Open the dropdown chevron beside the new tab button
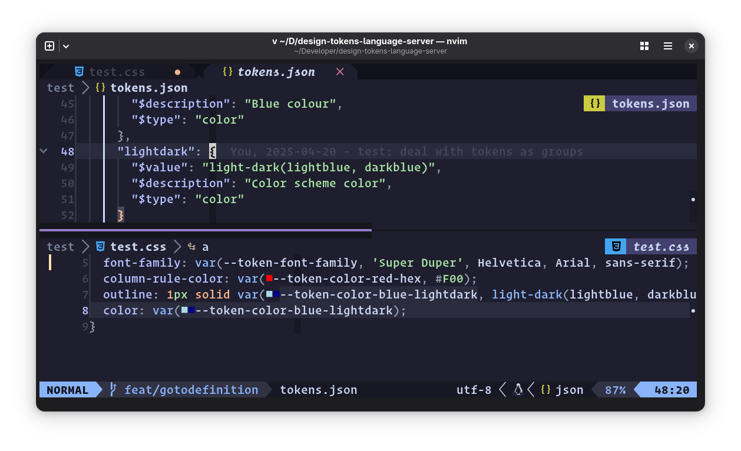The image size is (741, 451). pos(65,45)
